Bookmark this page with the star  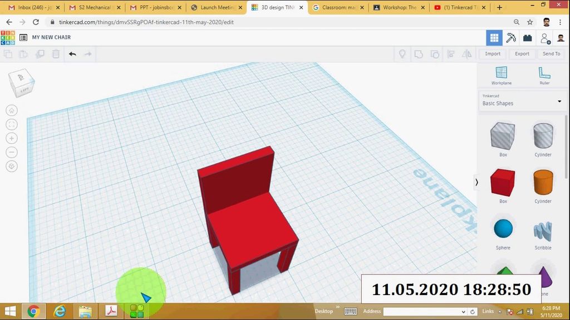[530, 22]
